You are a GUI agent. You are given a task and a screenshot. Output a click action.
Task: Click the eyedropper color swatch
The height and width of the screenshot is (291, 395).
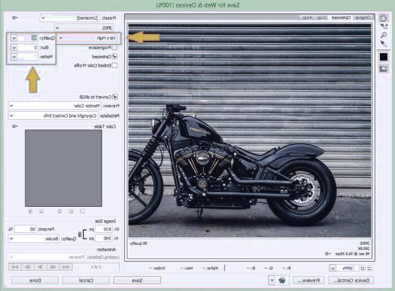tap(383, 57)
